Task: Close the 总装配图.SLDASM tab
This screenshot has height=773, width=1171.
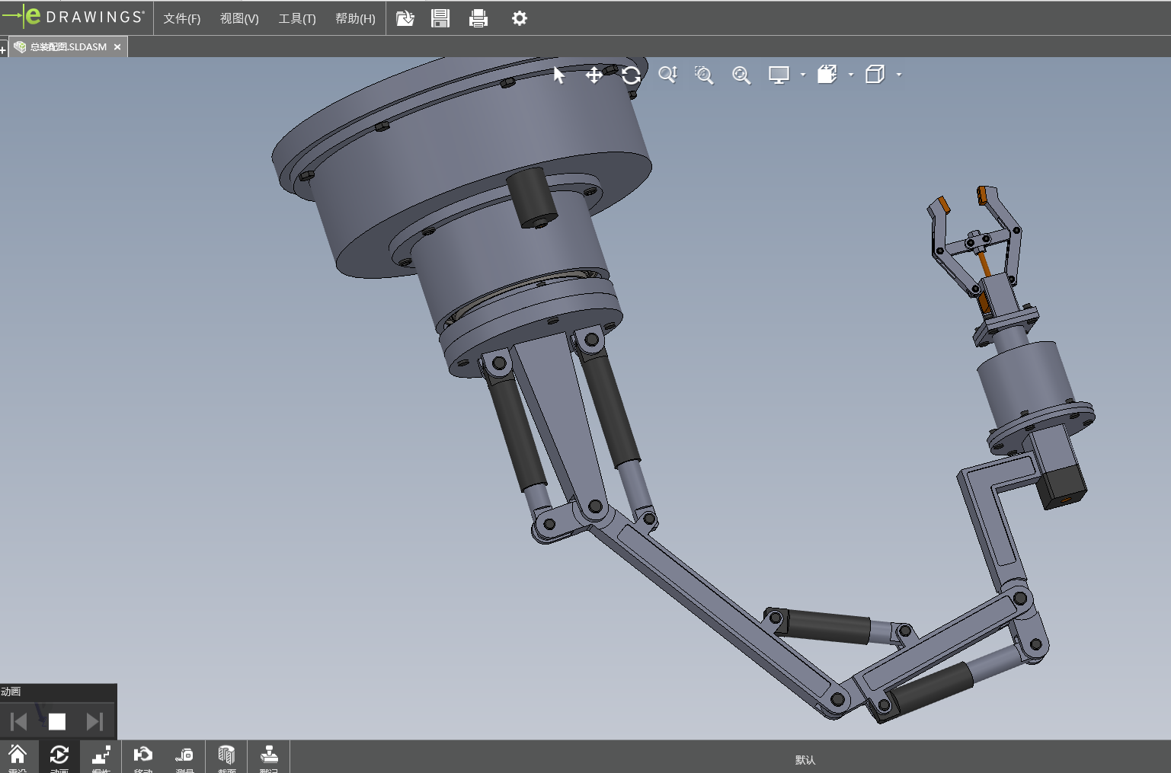Action: pos(117,47)
